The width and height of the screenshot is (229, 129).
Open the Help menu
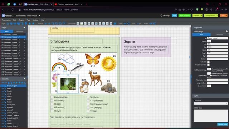pyautogui.click(x=42, y=20)
